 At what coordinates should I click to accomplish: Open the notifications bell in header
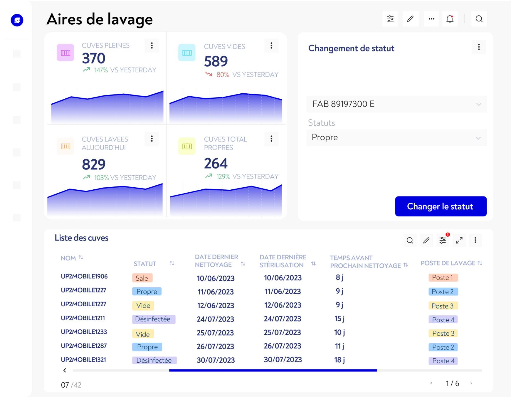tap(450, 19)
